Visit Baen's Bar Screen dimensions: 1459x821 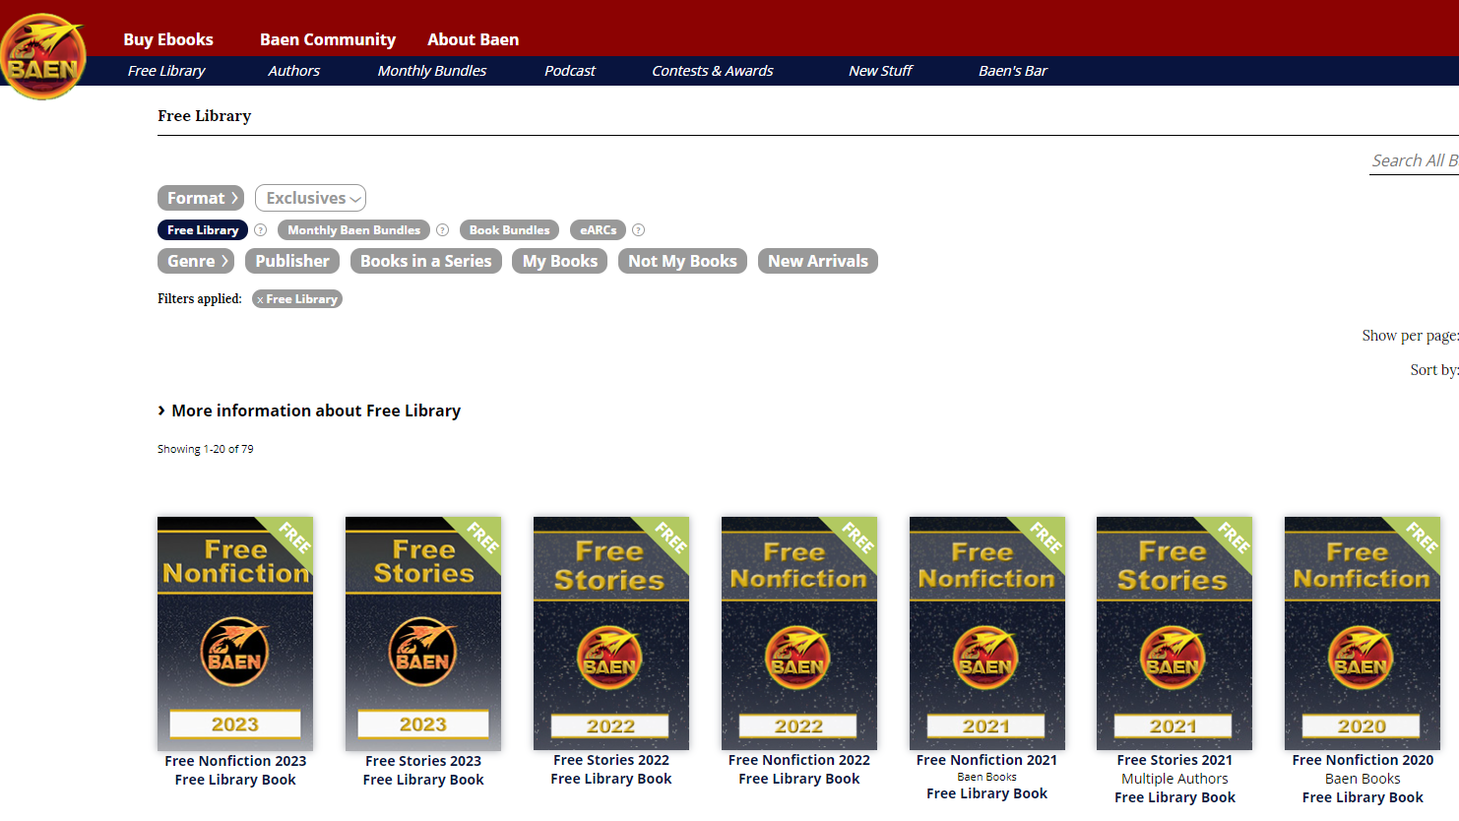click(x=1013, y=71)
